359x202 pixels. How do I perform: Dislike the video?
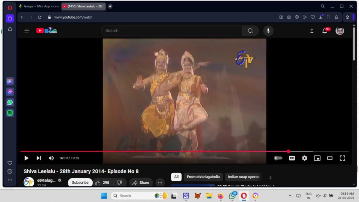pos(120,182)
